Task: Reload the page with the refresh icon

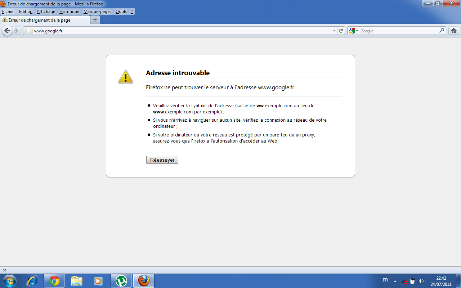Action: [341, 31]
